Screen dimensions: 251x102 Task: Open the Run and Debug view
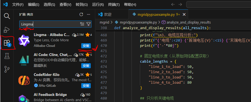pos(7,30)
